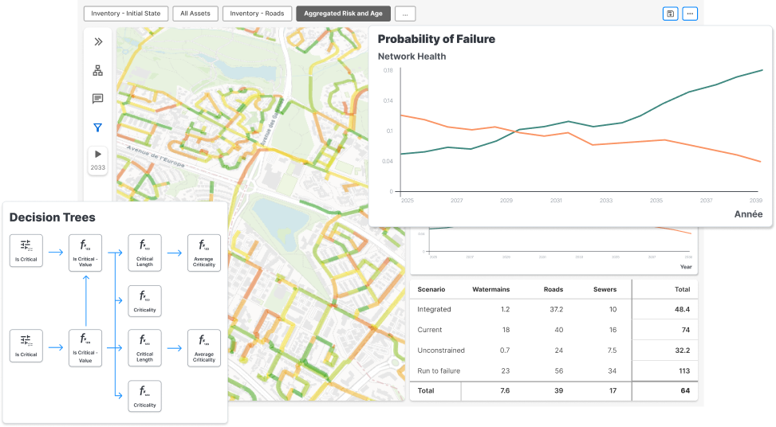Click the Année axis label
Image resolution: width=776 pixels, height=427 pixels.
click(x=748, y=214)
